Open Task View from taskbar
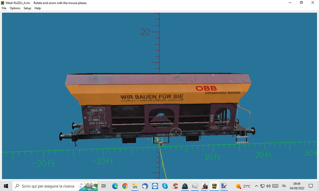Image resolution: width=319 pixels, height=191 pixels. click(x=104, y=186)
